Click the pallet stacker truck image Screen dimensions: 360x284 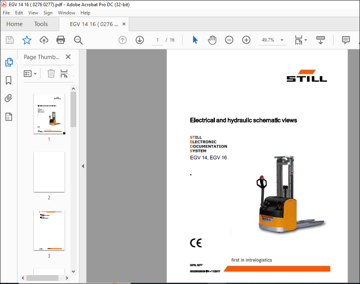[x=291, y=194]
